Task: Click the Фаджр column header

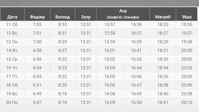Action: pos(37,17)
